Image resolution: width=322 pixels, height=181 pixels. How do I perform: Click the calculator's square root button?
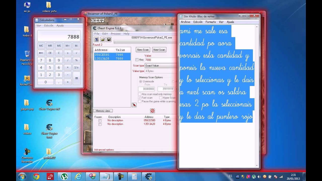click(x=76, y=53)
